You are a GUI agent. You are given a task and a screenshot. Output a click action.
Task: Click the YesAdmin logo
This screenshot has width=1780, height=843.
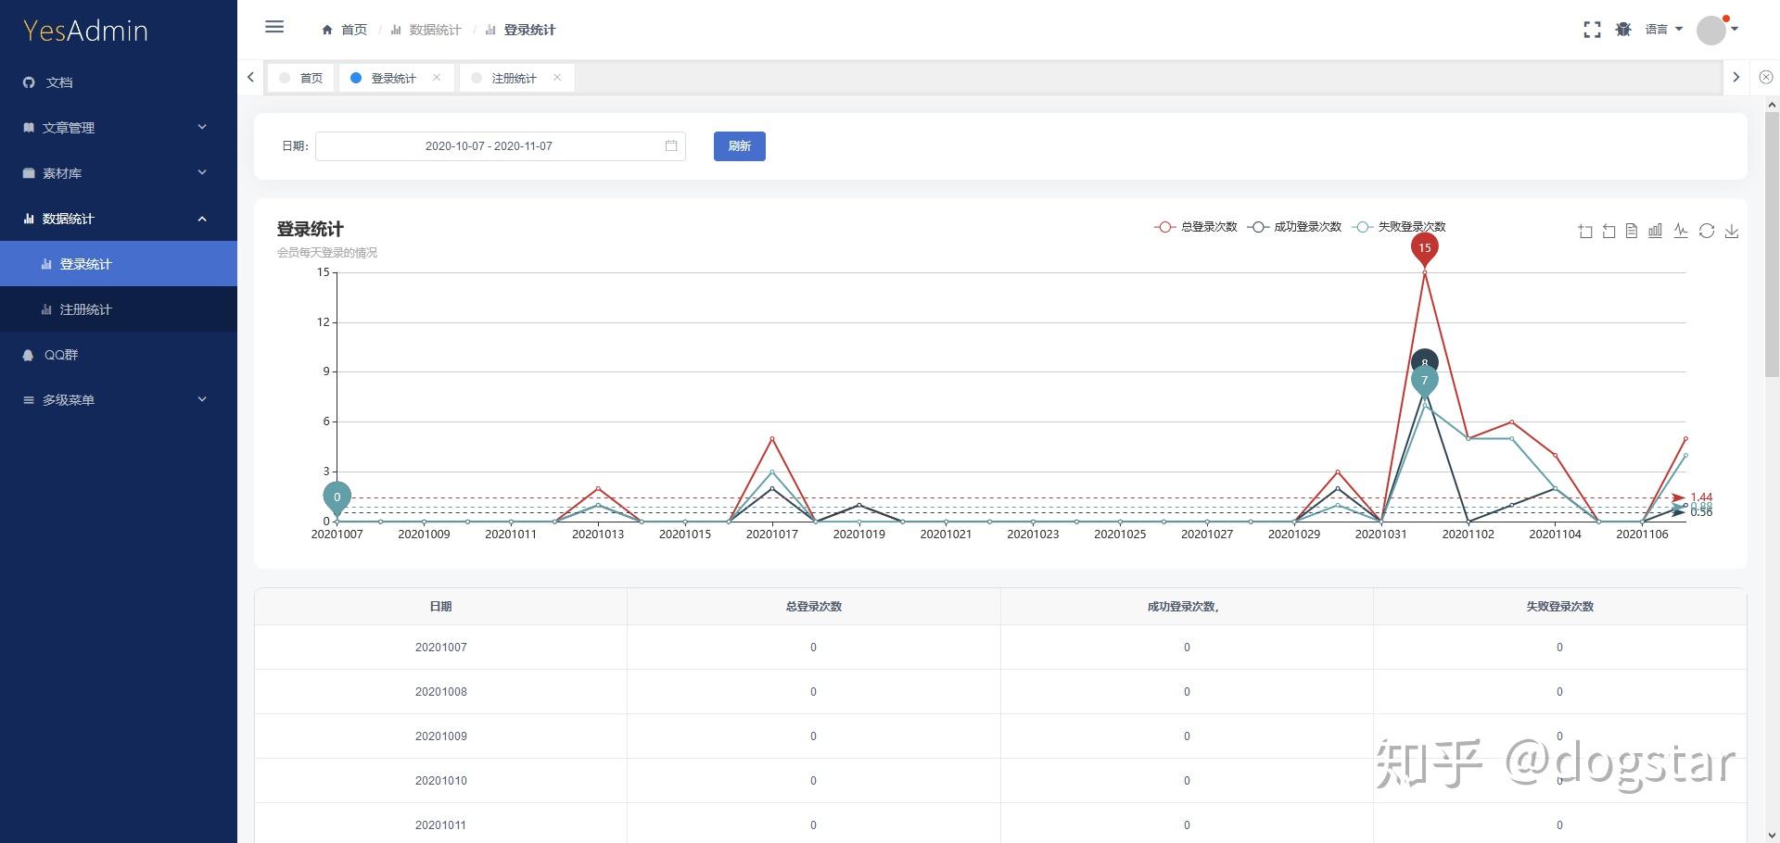tap(85, 31)
